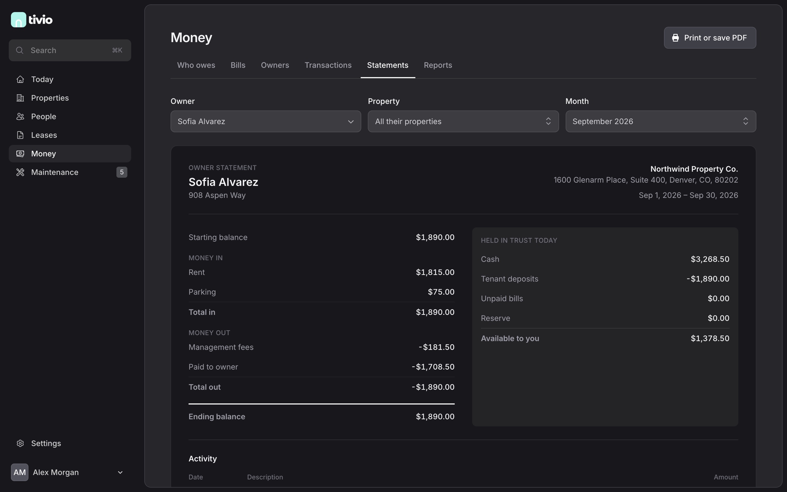Viewport: 787px width, 492px height.
Task: Click Available to you value $1,378.50
Action: click(710, 338)
